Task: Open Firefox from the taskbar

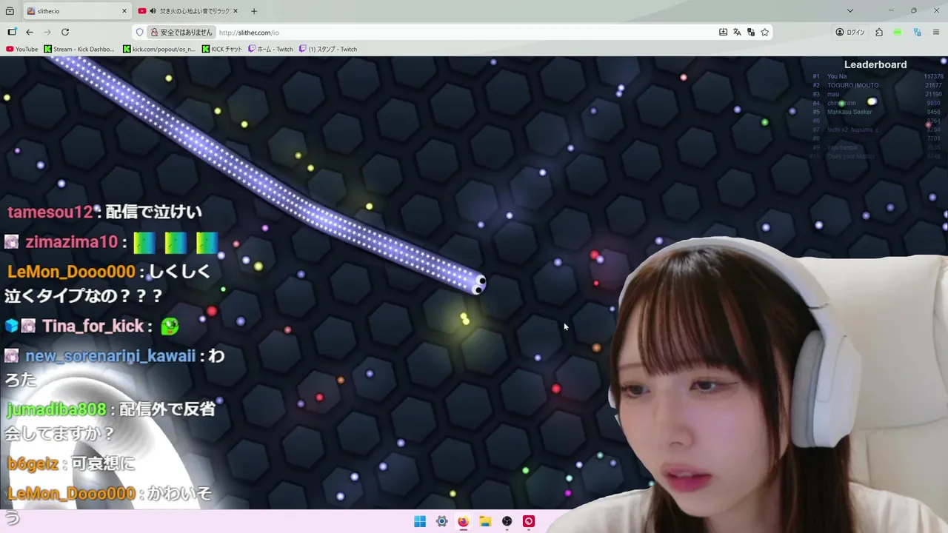Action: [463, 521]
